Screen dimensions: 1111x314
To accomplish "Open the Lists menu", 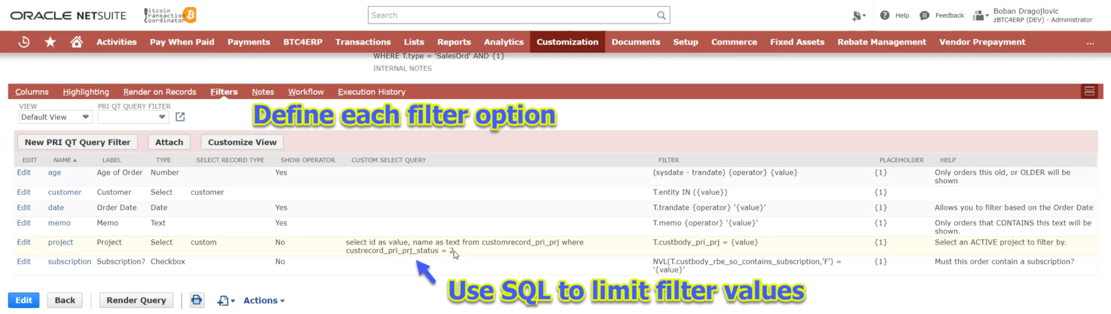I will point(414,42).
